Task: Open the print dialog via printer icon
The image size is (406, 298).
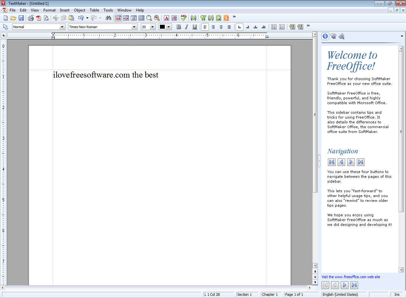Action: (31, 18)
